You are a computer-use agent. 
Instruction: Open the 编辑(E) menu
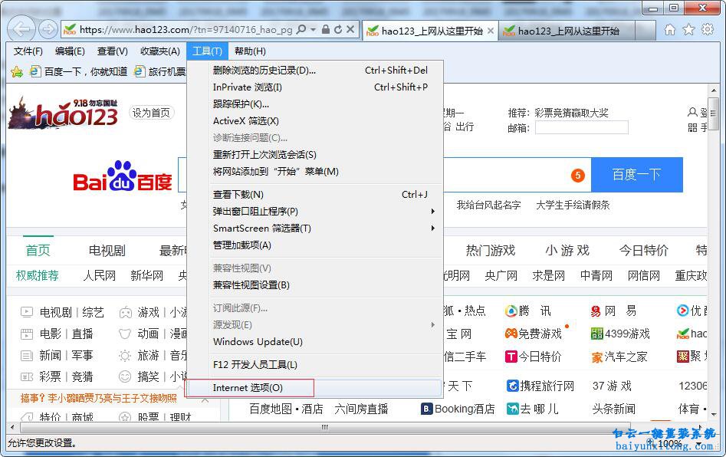(x=70, y=51)
